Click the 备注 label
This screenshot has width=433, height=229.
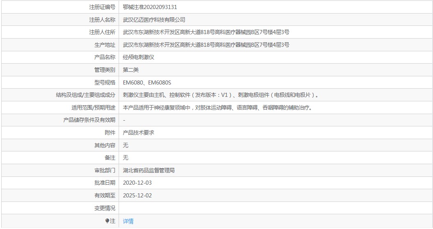(110, 158)
